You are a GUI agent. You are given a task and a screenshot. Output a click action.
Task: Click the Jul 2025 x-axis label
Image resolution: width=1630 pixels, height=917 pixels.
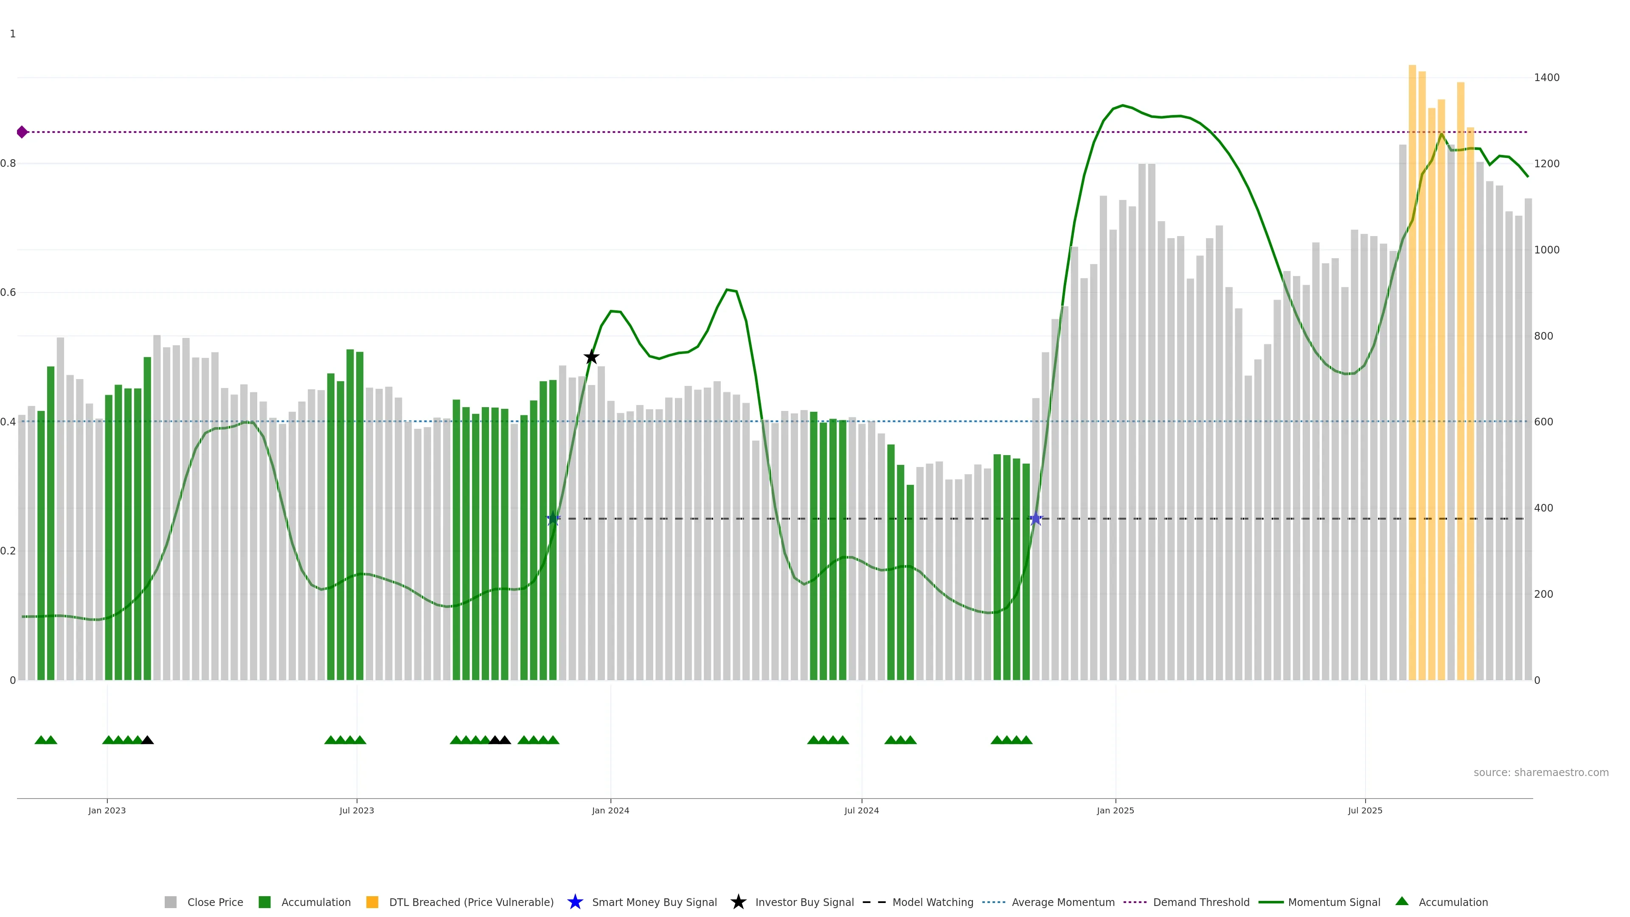click(1365, 810)
